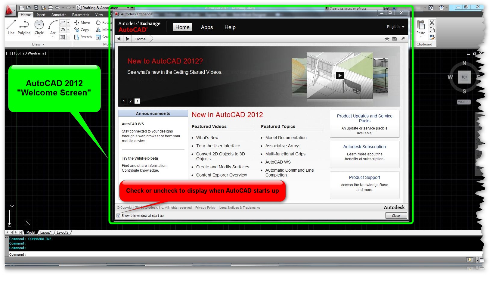The height and width of the screenshot is (284, 499).
Task: Select the Move tool
Action: click(82, 22)
